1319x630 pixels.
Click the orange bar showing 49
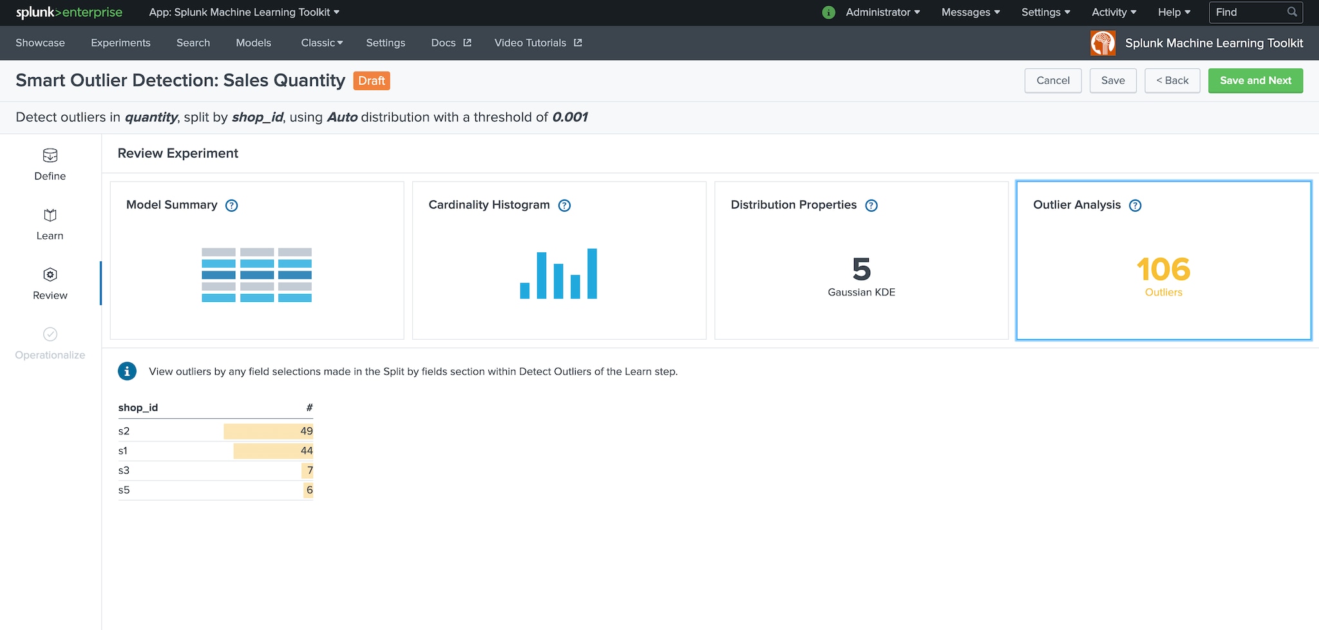tap(269, 431)
